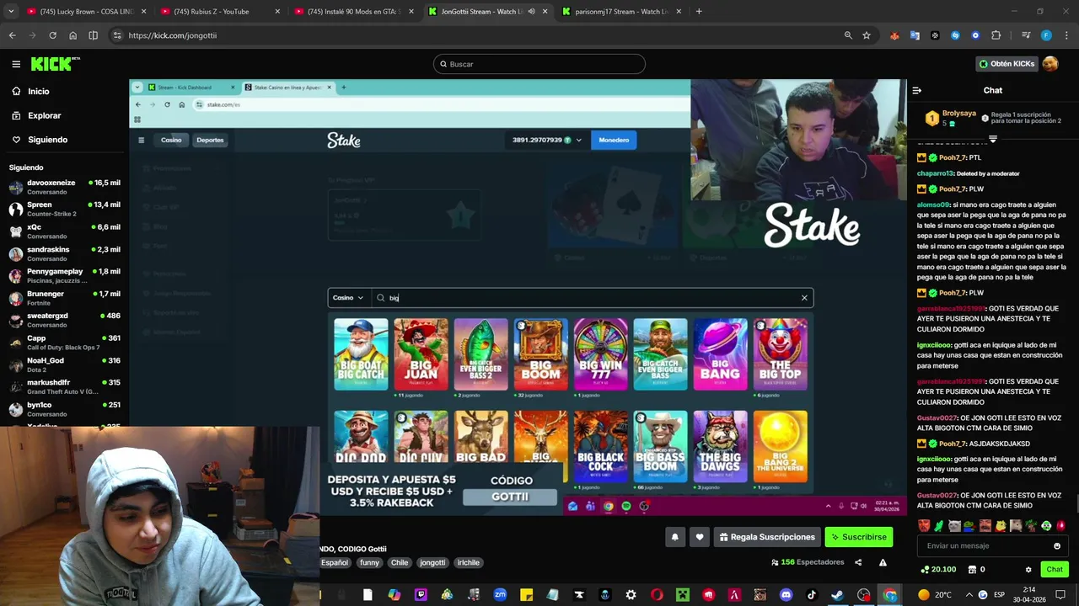This screenshot has width=1079, height=606.
Task: Report stream with warning triangle icon
Action: (x=883, y=562)
